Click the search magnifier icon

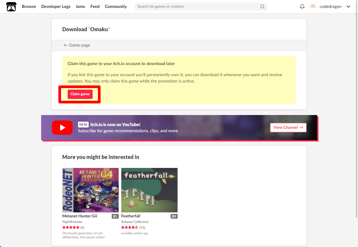[x=262, y=7]
